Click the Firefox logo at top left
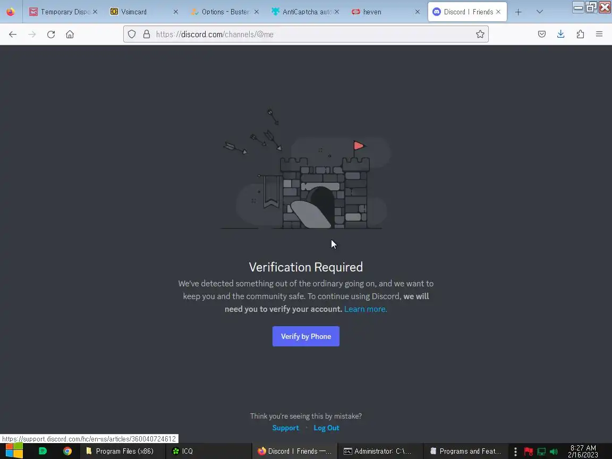Viewport: 612px width, 459px height. (x=11, y=12)
